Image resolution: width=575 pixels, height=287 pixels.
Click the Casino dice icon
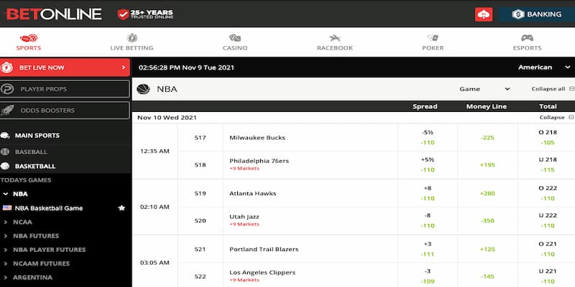235,38
